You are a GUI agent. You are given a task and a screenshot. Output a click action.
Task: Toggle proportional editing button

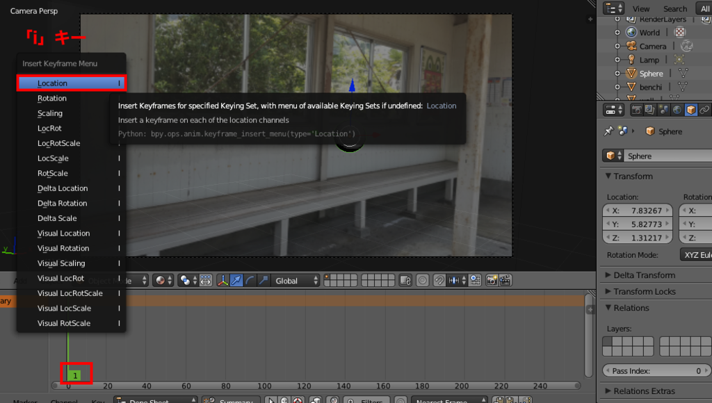(422, 281)
